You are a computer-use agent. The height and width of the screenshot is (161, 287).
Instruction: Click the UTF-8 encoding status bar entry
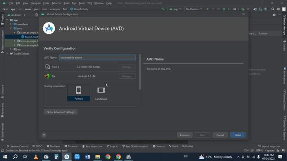pyautogui.click(x=259, y=150)
